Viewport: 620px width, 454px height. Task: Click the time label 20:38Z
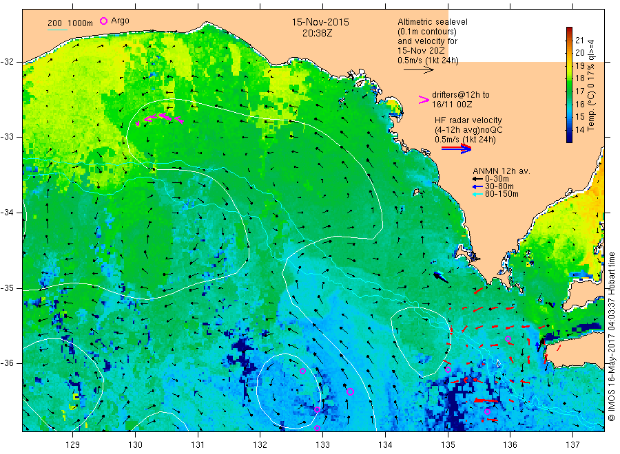click(317, 33)
